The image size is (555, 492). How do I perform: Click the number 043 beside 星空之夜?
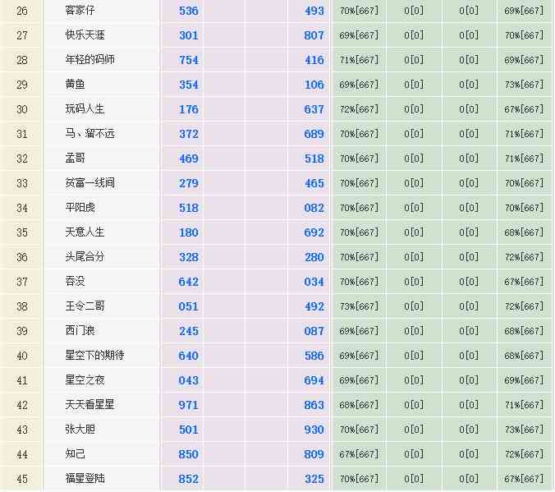(189, 380)
